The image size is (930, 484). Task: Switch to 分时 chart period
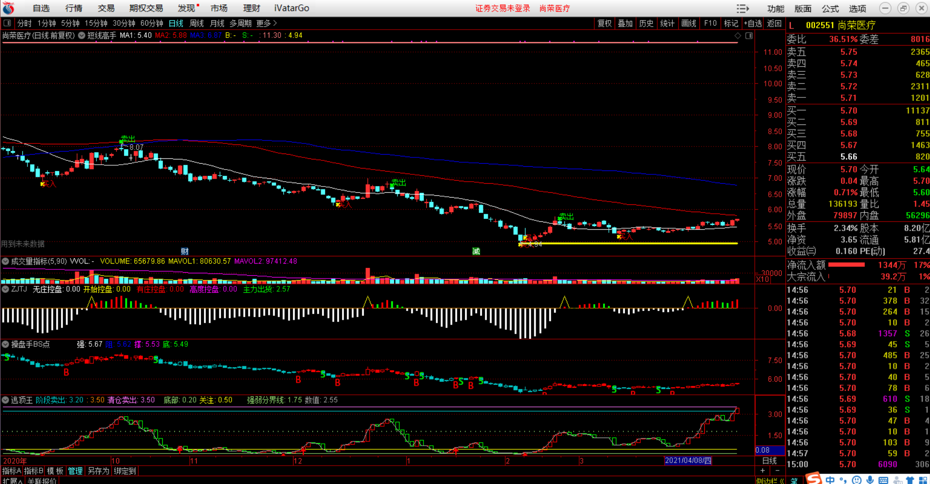click(x=25, y=23)
